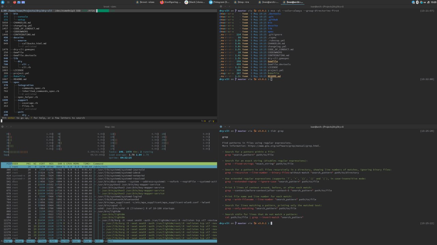
Task: Click the broot window menu icon in titlebar
Action: click(x=2, y=6)
